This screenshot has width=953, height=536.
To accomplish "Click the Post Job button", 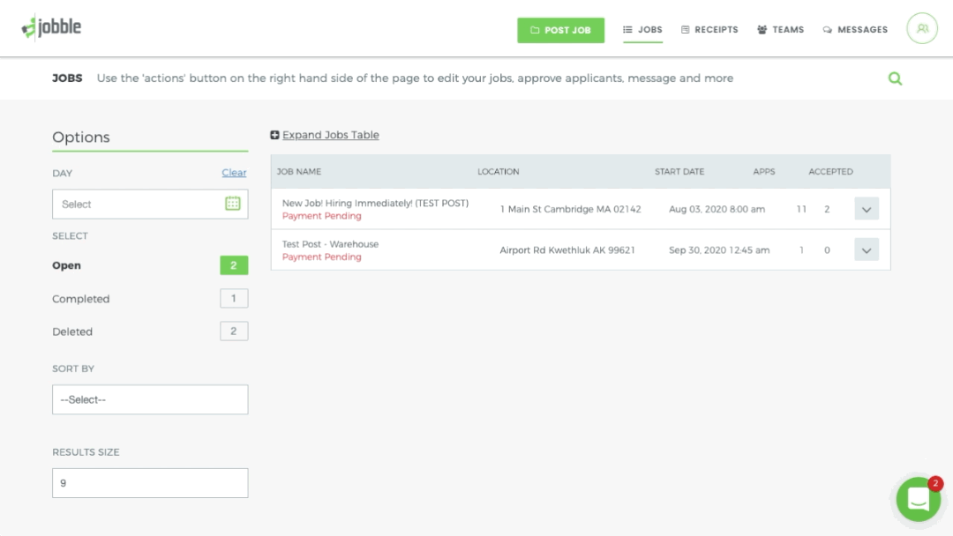I will click(x=560, y=30).
